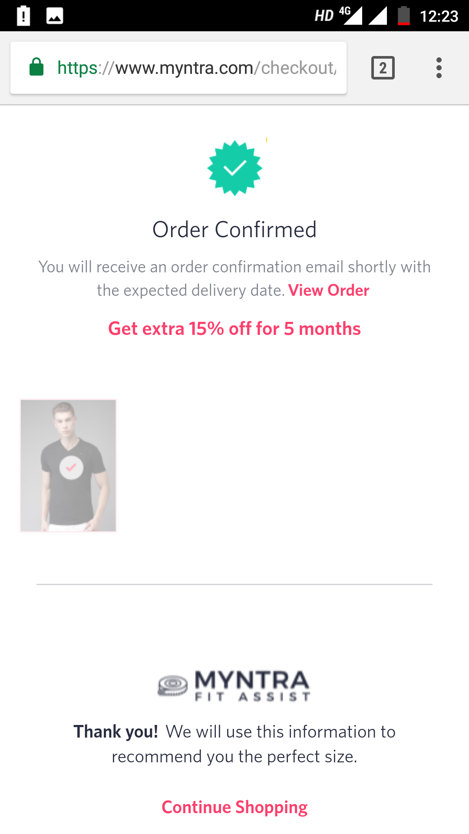Focus the myntra.com checkout address bar
The height and width of the screenshot is (834, 469).
[196, 68]
